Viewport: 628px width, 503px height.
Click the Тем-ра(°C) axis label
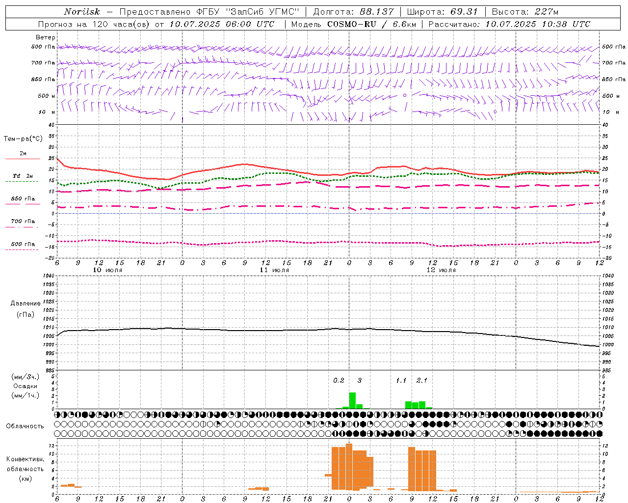23,139
